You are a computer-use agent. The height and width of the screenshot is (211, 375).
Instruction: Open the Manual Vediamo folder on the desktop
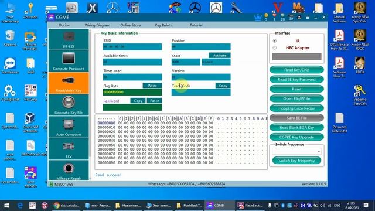pos(339,12)
